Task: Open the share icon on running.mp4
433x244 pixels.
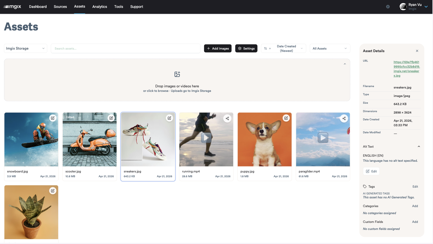Action: coord(227,118)
